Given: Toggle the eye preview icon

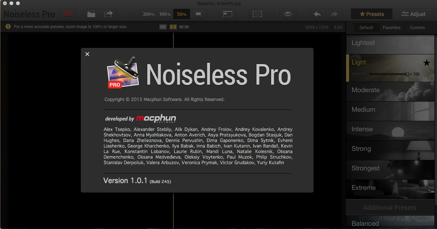Looking at the screenshot, I should pos(287,14).
